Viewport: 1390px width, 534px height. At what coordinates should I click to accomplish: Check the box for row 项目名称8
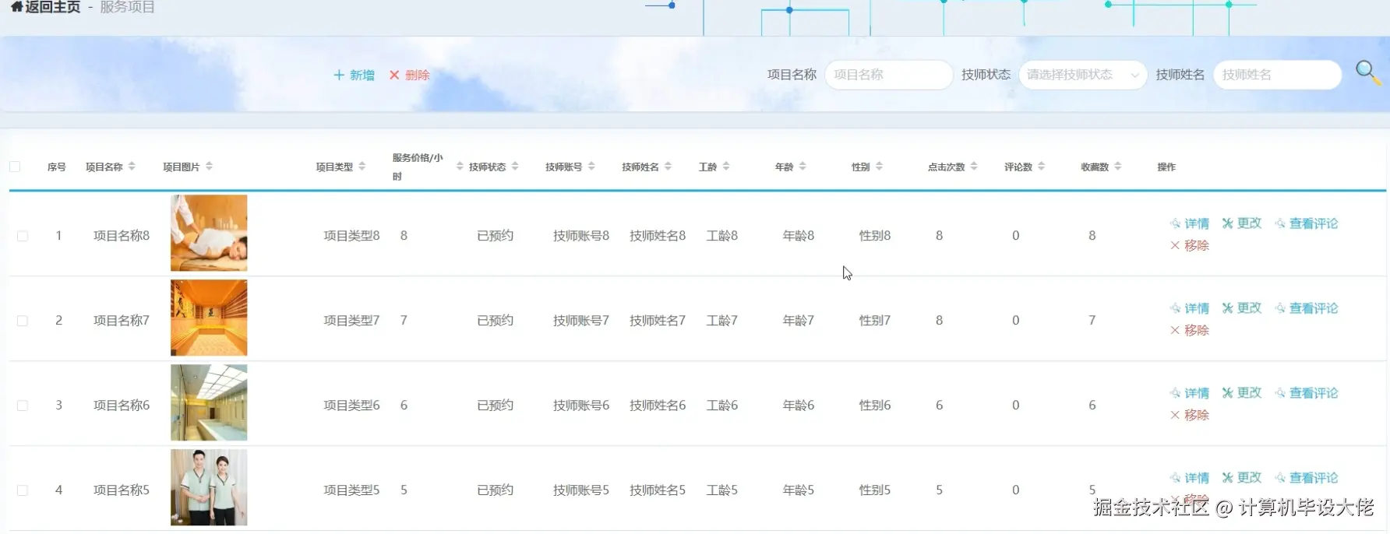[x=23, y=236]
